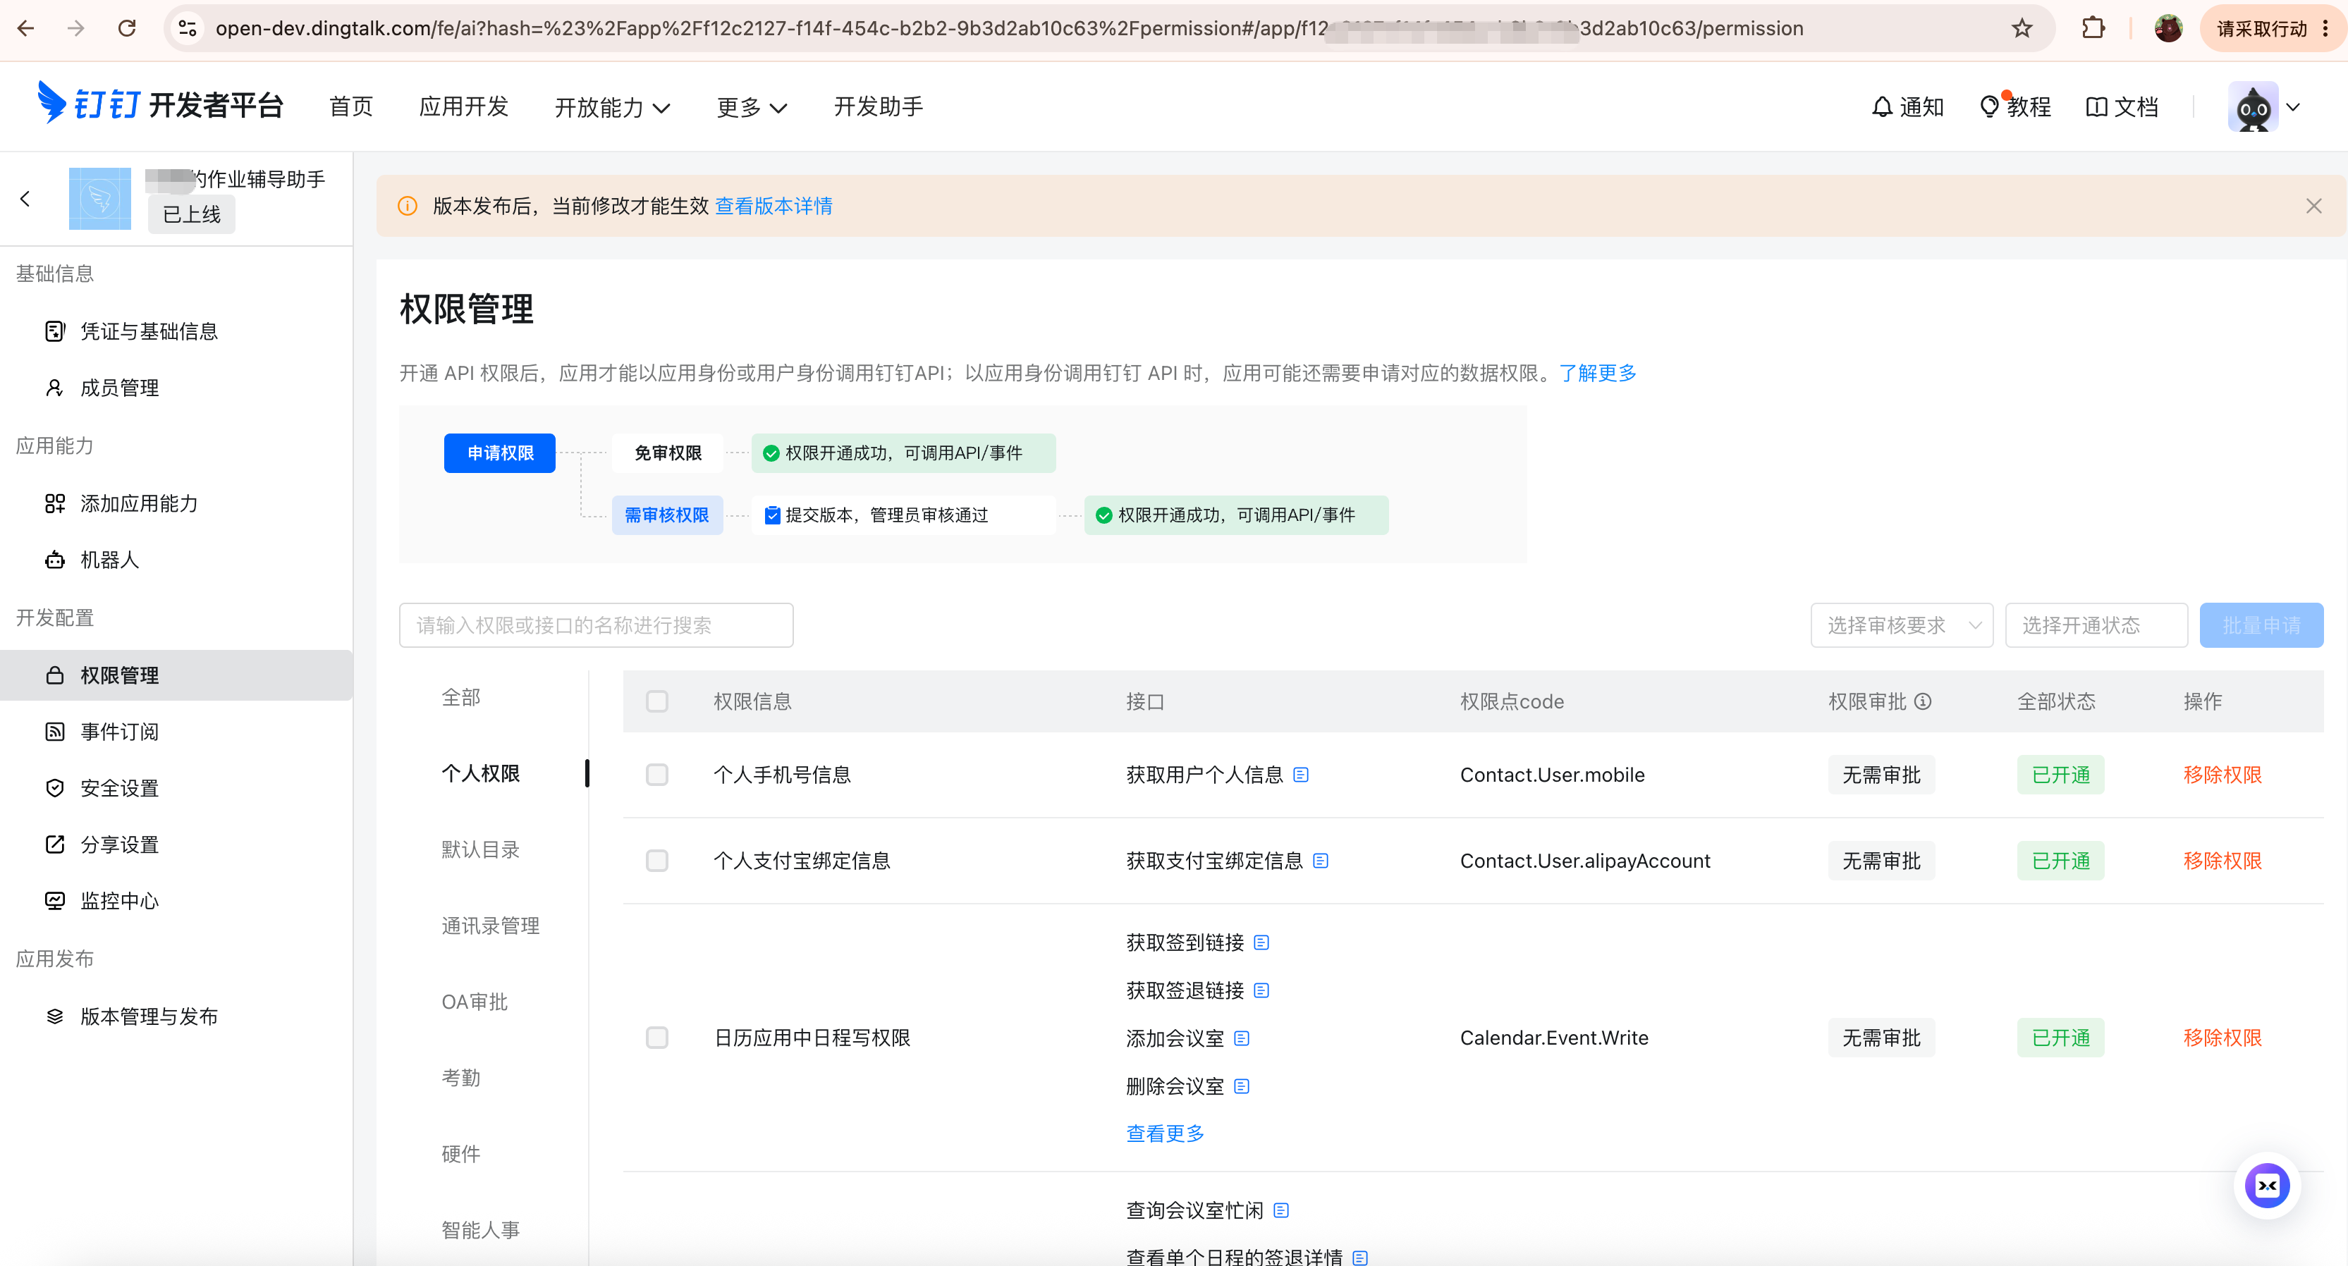Screen dimensions: 2348x1266
Task: Select the 考勤 category tab
Action: (x=461, y=1078)
